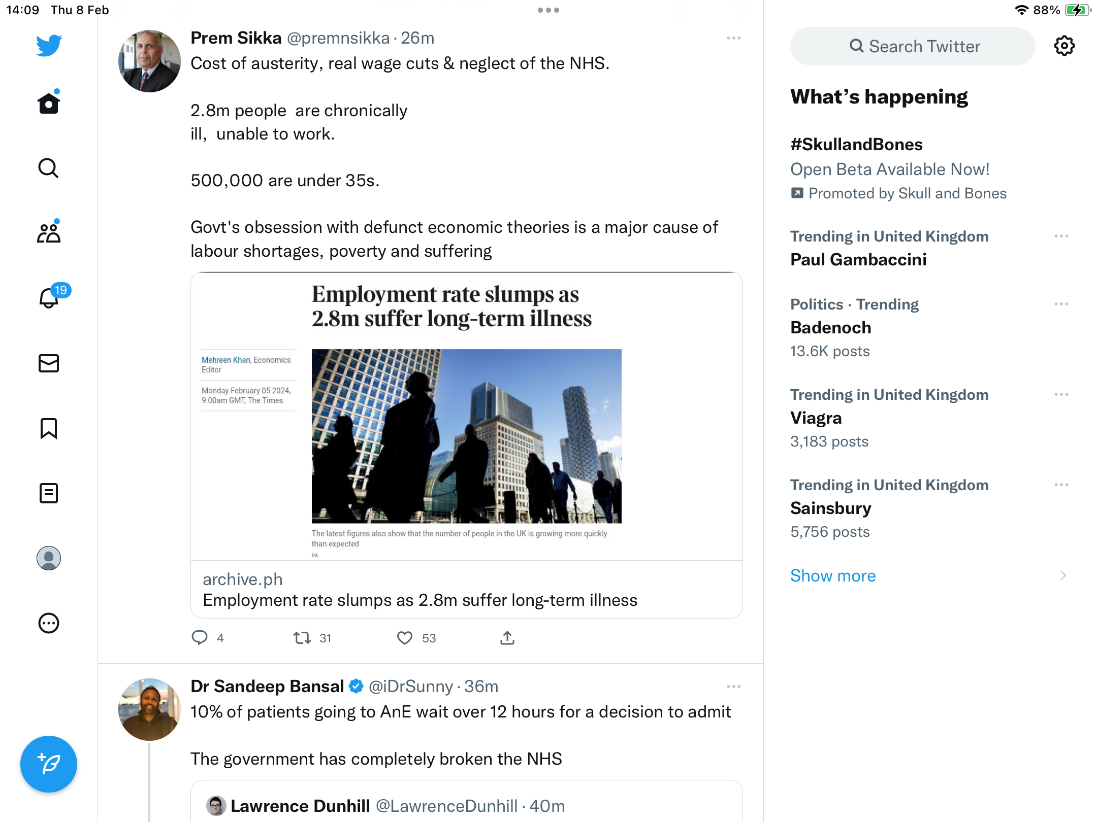Viewport: 1097px width, 822px height.
Task: Tap the compose new tweet button
Action: pyautogui.click(x=49, y=764)
